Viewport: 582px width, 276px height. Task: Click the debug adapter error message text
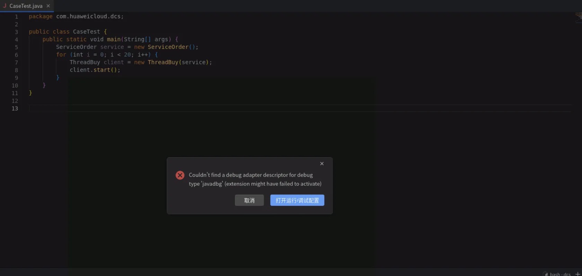coord(255,179)
